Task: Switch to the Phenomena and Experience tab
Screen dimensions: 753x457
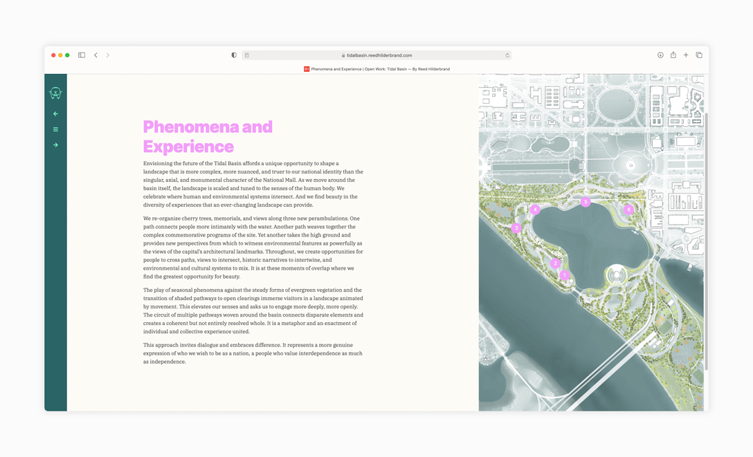Action: pyautogui.click(x=376, y=68)
